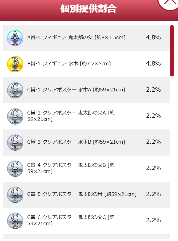Viewport: 178px width, 241px height.
Task: Click the C賞 badge for 鬼太郎の母 poster
Action: coord(15,195)
